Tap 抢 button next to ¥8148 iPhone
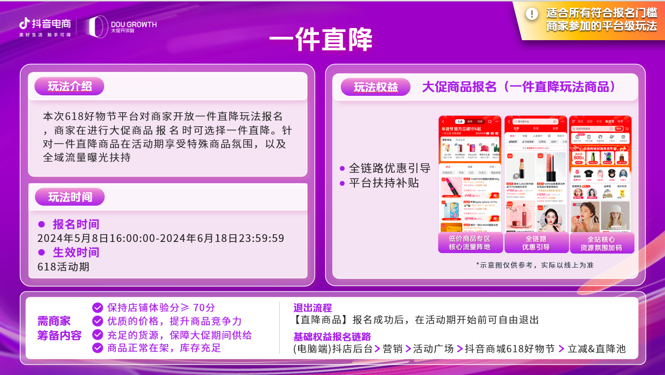 tap(494, 218)
